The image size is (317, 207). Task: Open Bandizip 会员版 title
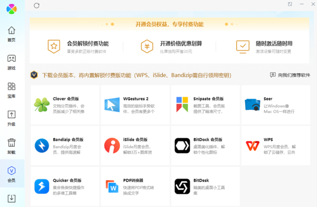pos(68,139)
